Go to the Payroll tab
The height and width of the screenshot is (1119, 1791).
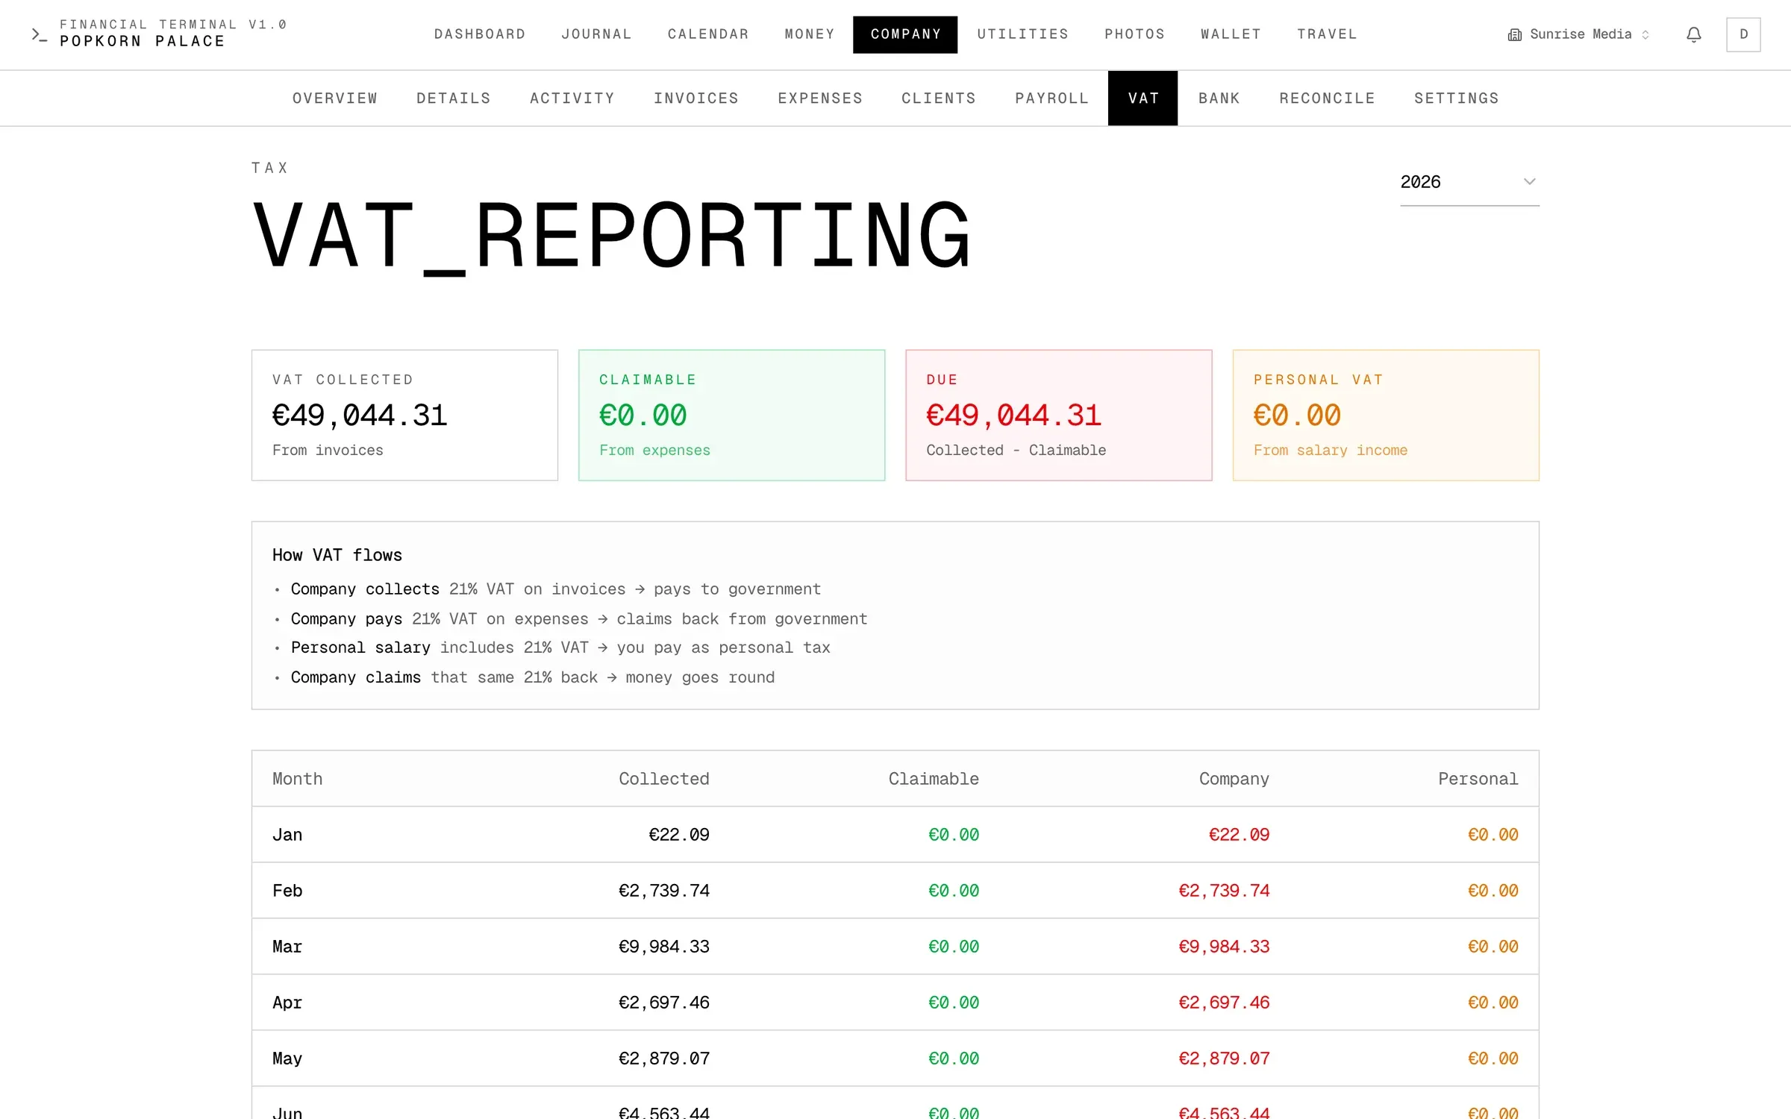pos(1051,98)
